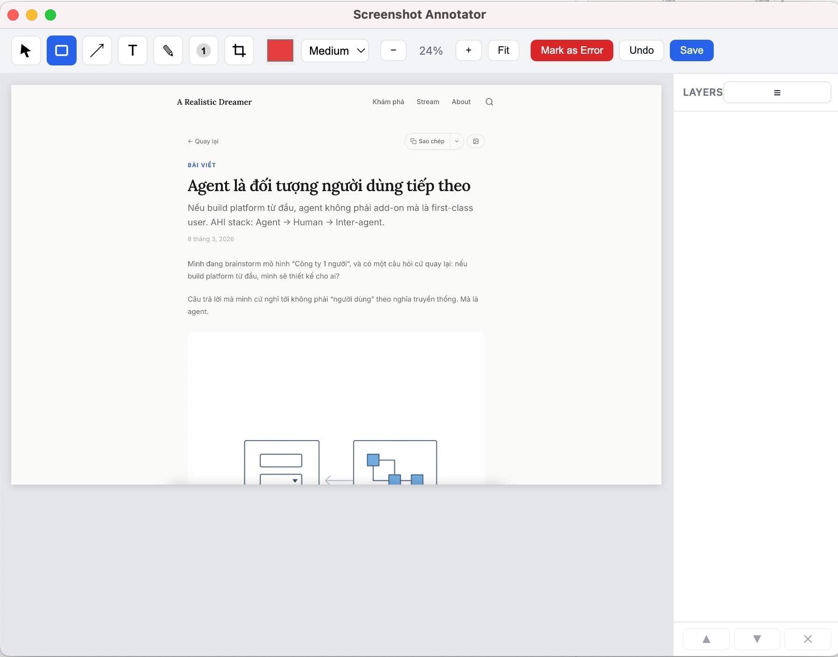This screenshot has width=838, height=657.
Task: Toggle move layer up control
Action: 705,639
